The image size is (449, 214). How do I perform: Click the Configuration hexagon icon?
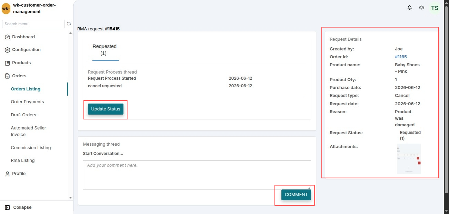click(7, 50)
